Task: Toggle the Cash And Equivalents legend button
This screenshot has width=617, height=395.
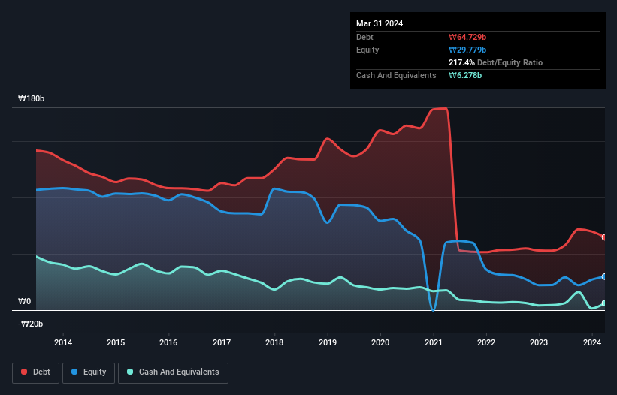Action: point(173,372)
